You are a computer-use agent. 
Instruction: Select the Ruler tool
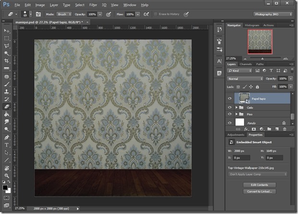coord(7,68)
